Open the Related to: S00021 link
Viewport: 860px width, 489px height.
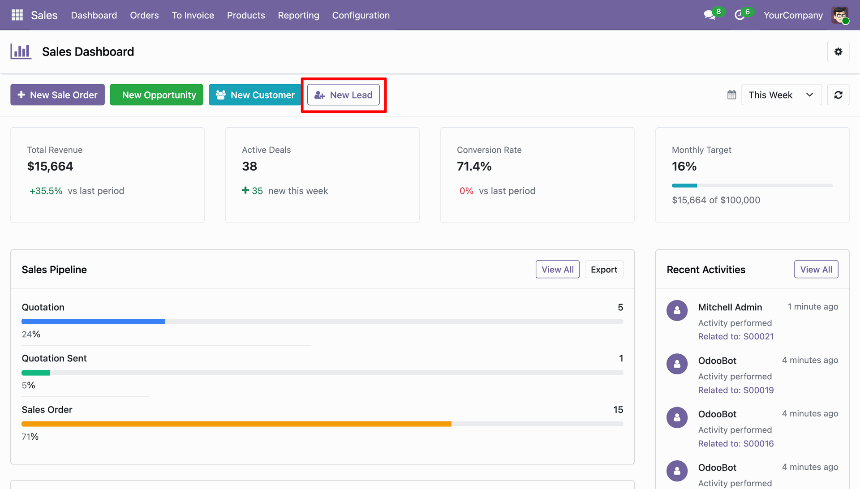click(735, 336)
